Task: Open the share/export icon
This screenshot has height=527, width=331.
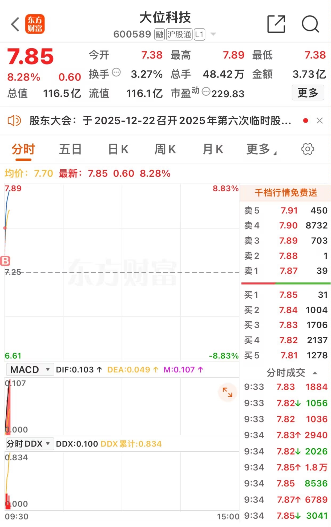Action: (x=276, y=24)
